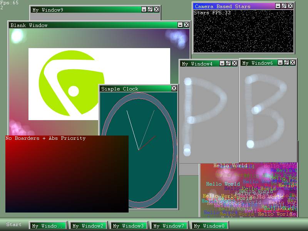Viewport: 308px width, 231px height.
Task: Maximize the Camera Based Stars window
Action: 284,6
